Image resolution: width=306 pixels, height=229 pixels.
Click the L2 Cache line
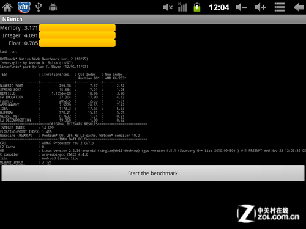pos(22,147)
